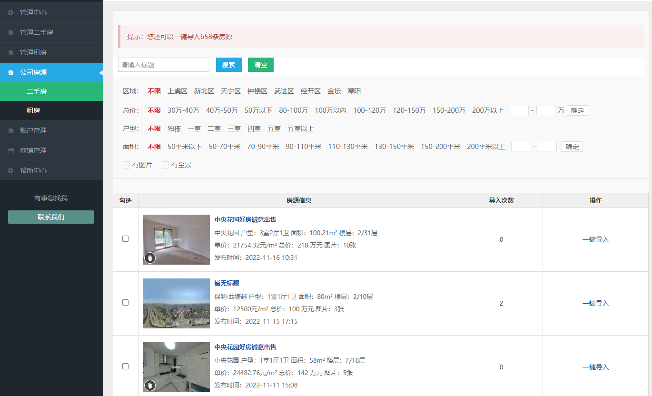Tick the checkbox for the 暂无标题 listing

(x=126, y=303)
